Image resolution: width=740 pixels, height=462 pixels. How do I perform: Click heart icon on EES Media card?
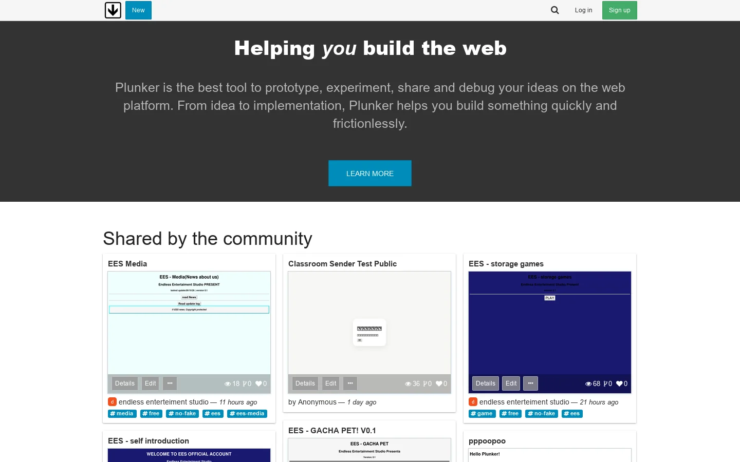[258, 383]
